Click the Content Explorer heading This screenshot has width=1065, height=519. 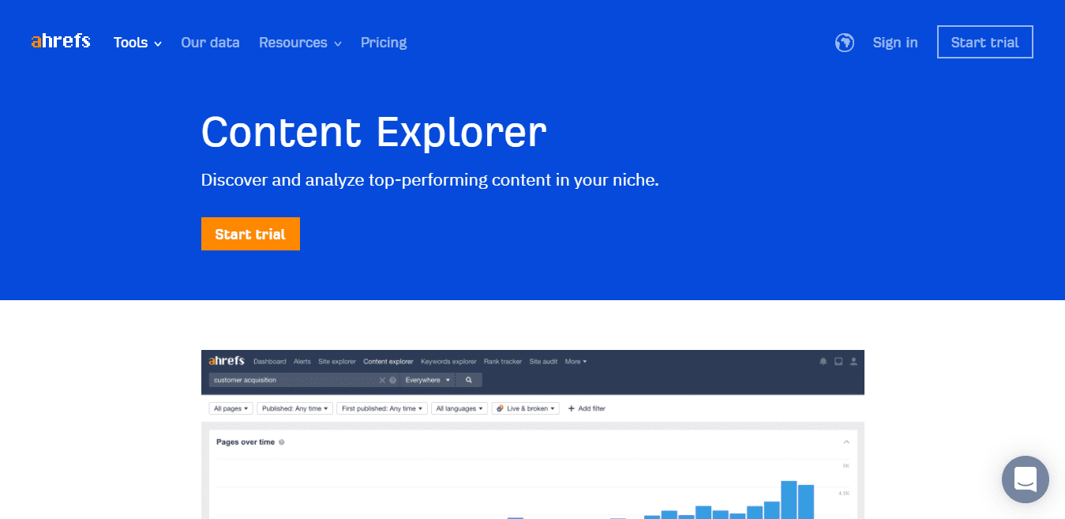(x=373, y=131)
